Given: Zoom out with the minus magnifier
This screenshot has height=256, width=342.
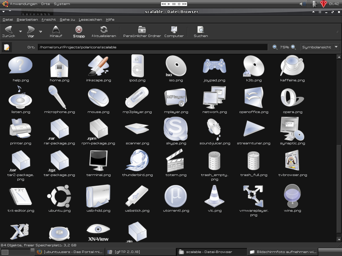Looking at the screenshot, I should (275, 47).
